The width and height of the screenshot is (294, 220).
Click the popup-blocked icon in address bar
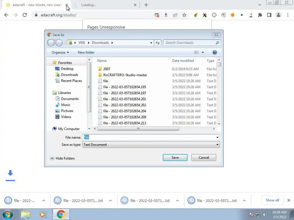[157, 15]
